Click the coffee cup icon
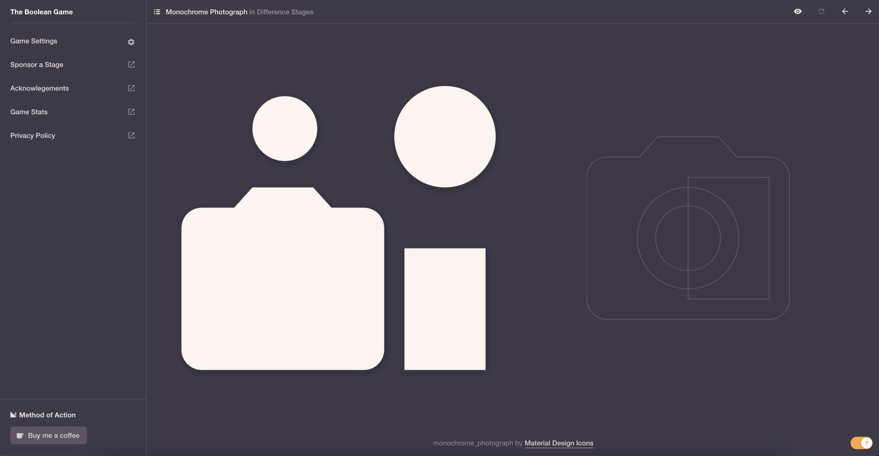The width and height of the screenshot is (879, 456). click(21, 435)
